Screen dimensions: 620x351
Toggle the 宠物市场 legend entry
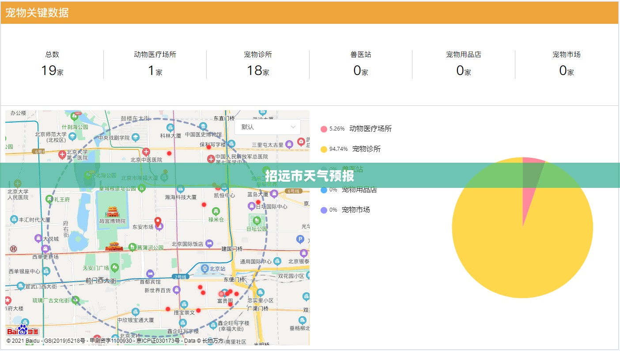click(x=345, y=210)
